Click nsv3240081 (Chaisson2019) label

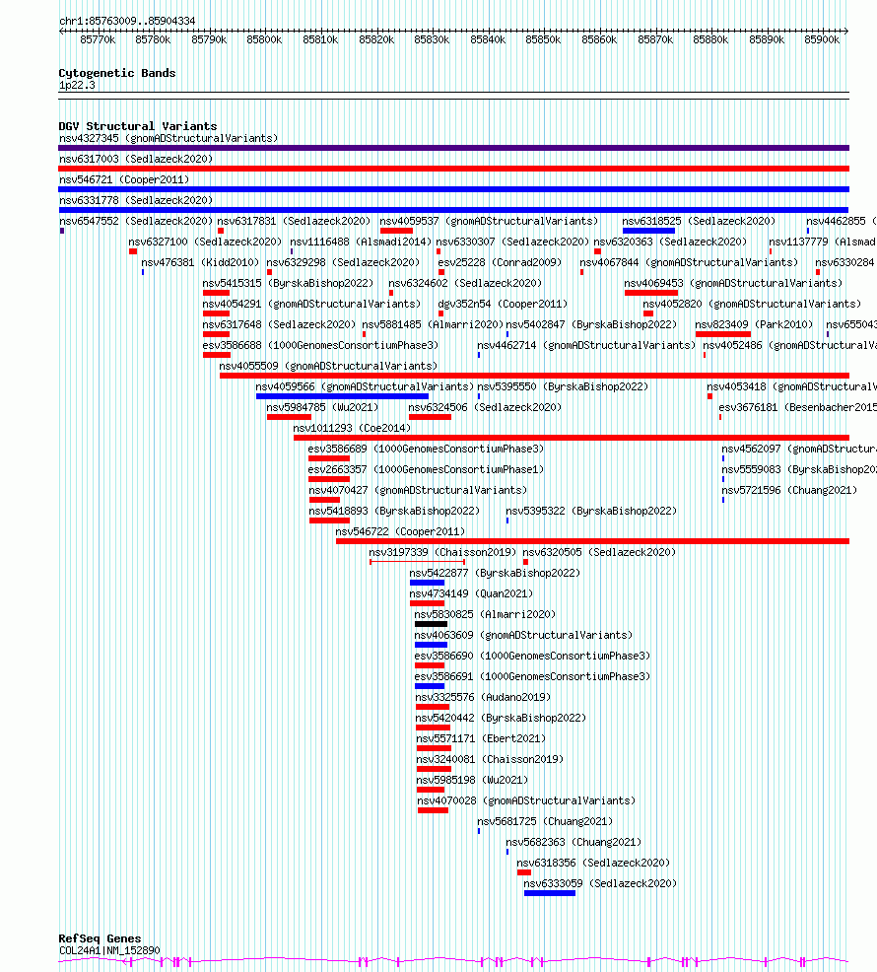(490, 759)
